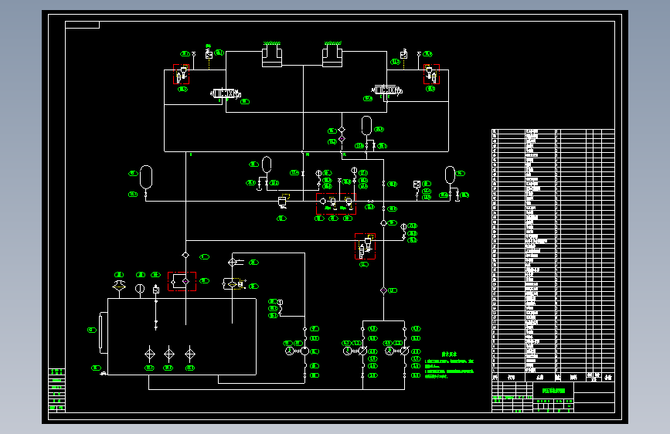
Task: Pick the red-boxed return filter above the tank
Action: click(x=182, y=282)
